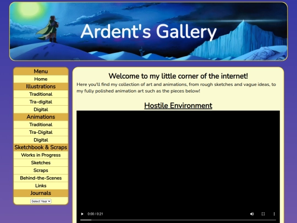Click the Illustrations menu heading
Viewport: 297px width, 223px height.
[41, 86]
